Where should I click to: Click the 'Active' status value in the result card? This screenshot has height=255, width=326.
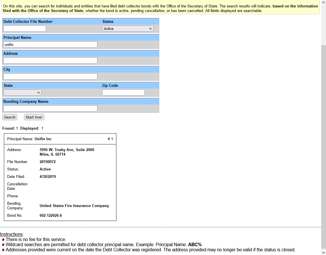click(45, 169)
